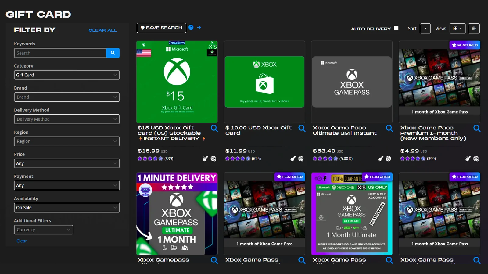
Task: Preview the Game Pass Premium 1-month listing
Action: coord(477,128)
